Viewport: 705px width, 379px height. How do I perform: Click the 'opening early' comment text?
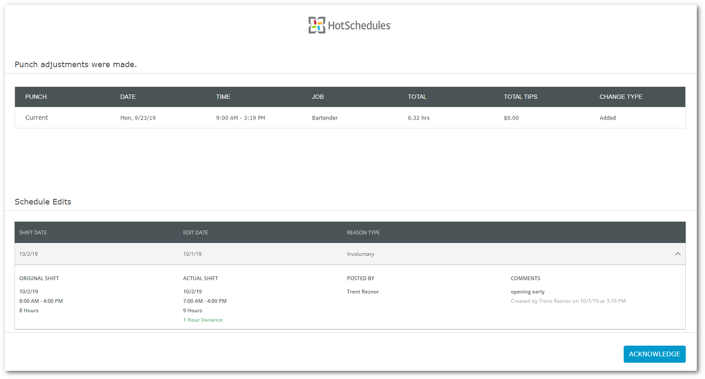(527, 292)
